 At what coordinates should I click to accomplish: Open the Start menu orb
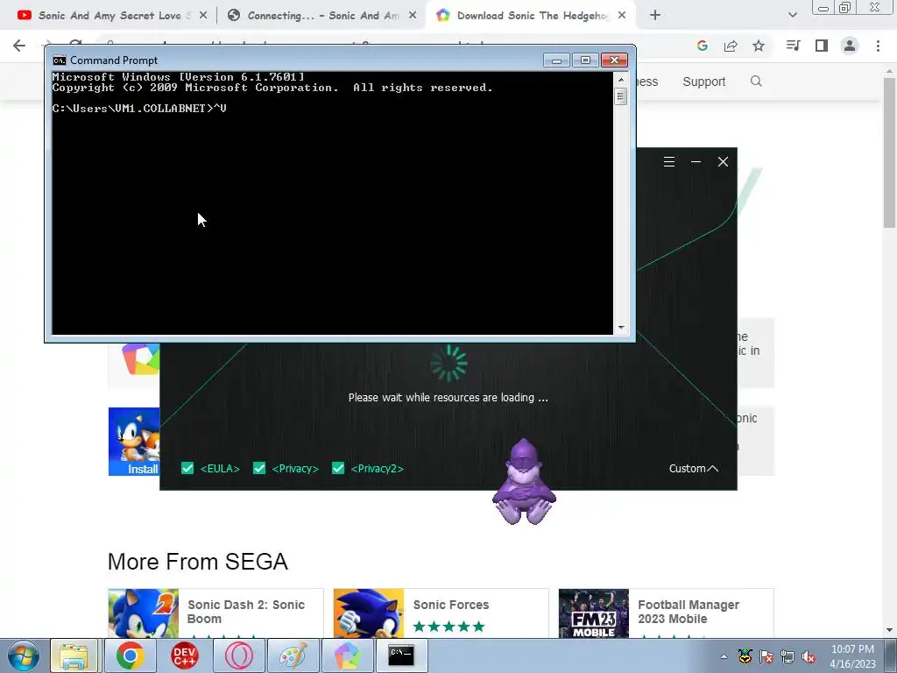23,655
